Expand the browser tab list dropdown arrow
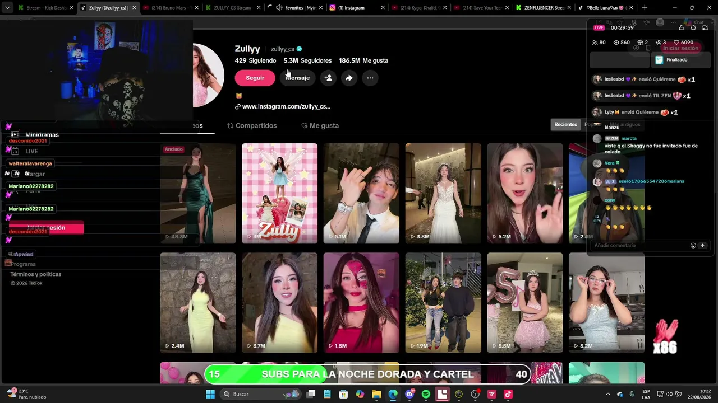Image resolution: width=718 pixels, height=403 pixels. pyautogui.click(x=7, y=8)
